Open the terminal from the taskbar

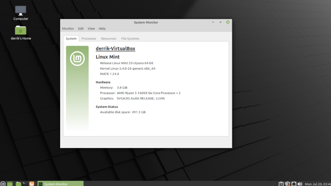[25, 184]
